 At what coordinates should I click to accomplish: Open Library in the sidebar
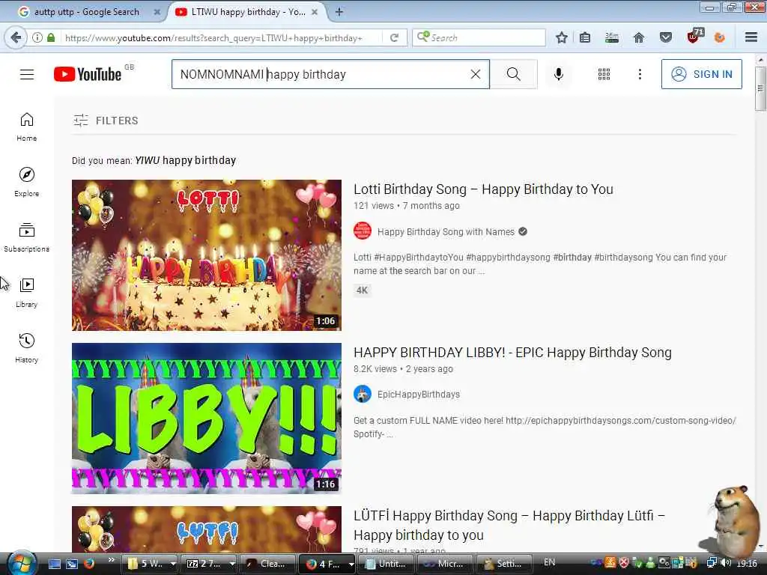pyautogui.click(x=27, y=293)
